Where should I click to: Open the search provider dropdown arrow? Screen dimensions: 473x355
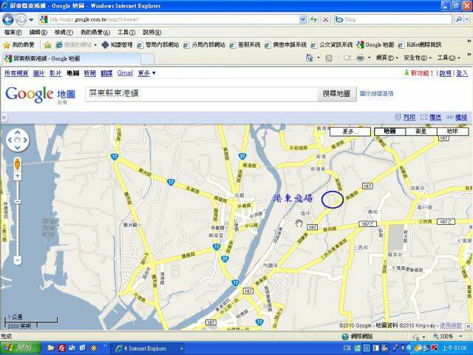(467, 20)
